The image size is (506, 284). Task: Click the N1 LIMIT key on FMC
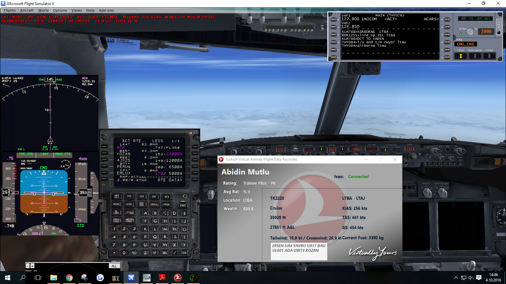(116, 212)
